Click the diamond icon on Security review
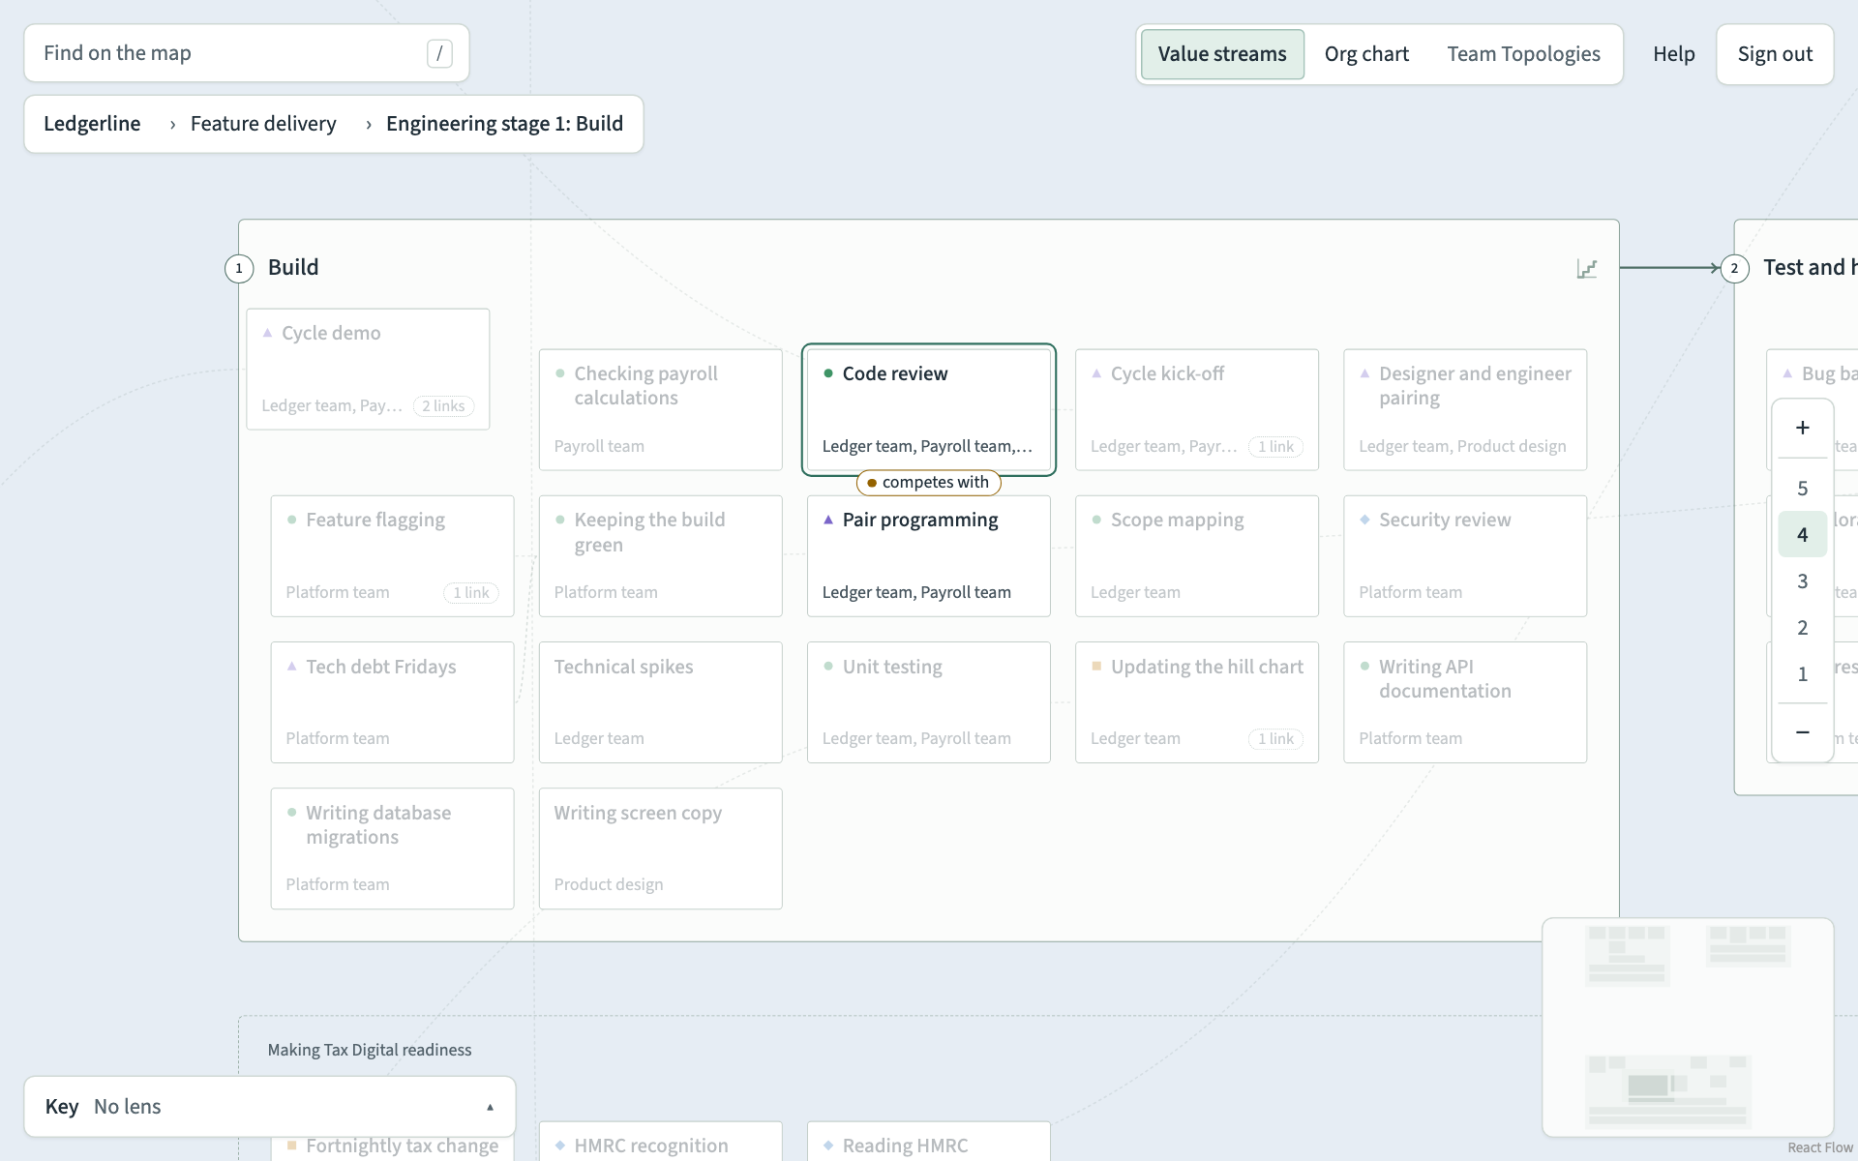This screenshot has width=1858, height=1161. (x=1364, y=520)
